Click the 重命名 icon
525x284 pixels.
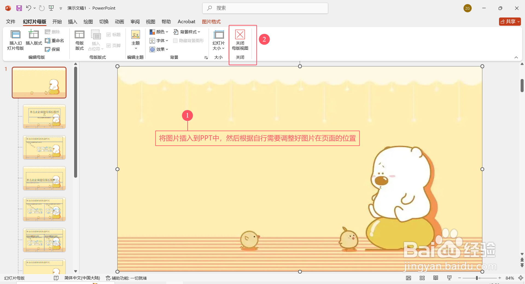click(55, 40)
